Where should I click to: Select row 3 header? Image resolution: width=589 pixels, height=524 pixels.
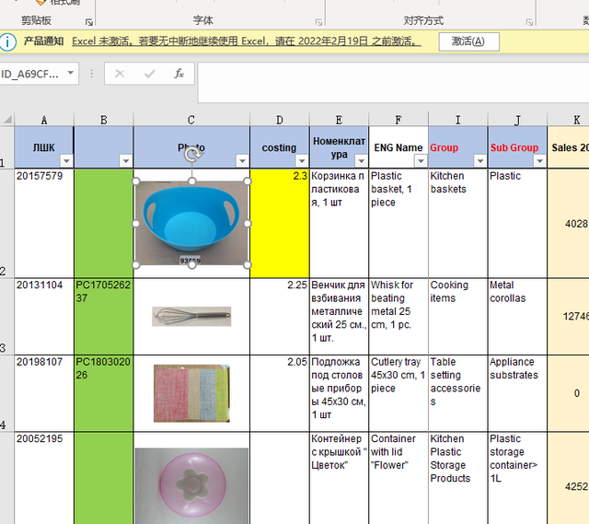click(x=6, y=317)
